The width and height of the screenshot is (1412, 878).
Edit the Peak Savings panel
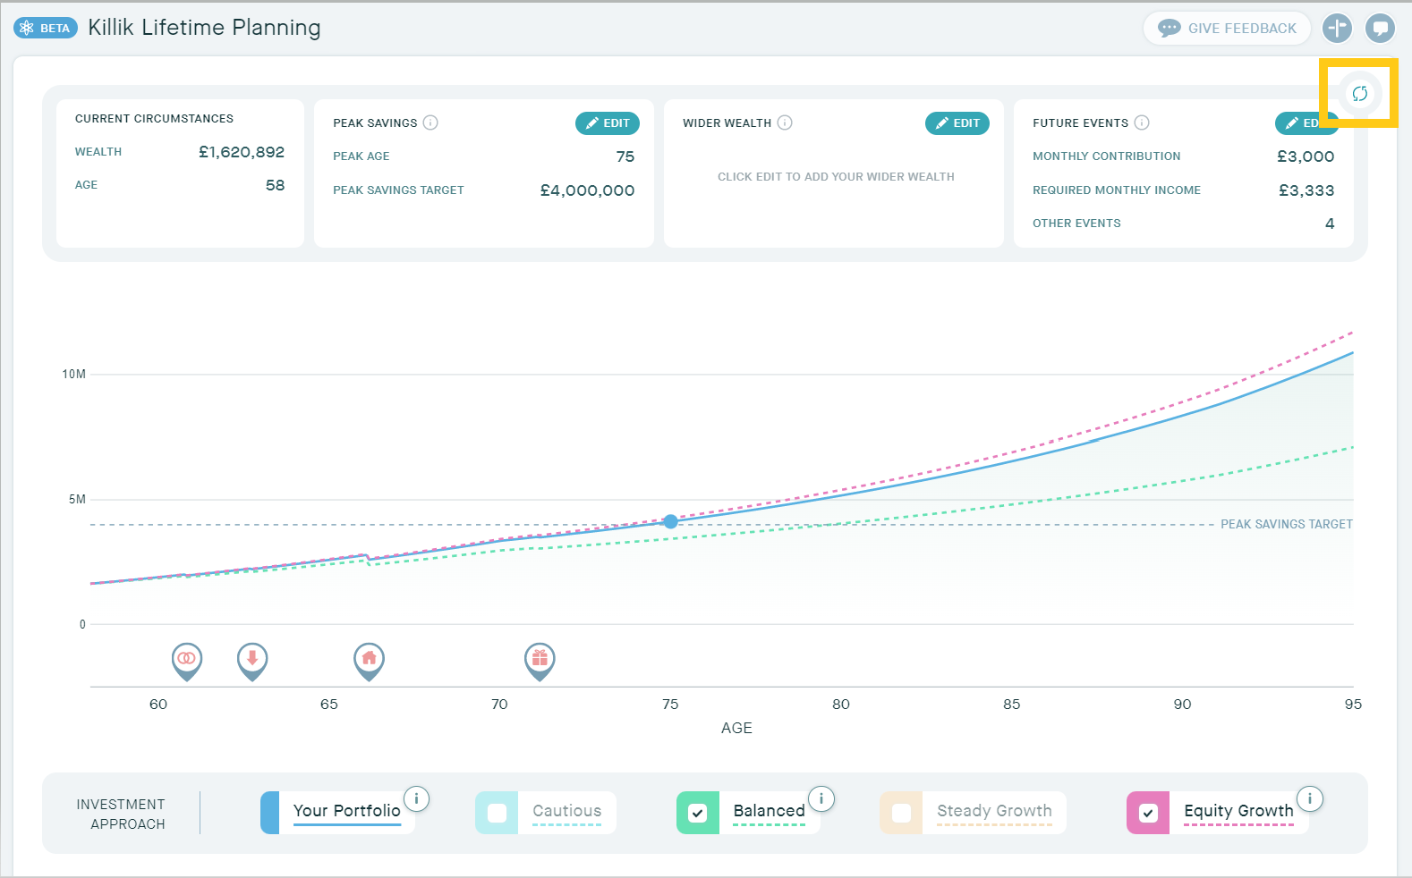point(608,123)
